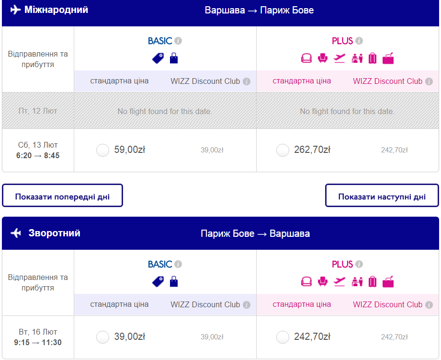Click outbound Discount Club price 39,00zł
Viewport: 441px width, 360px height.
pos(212,150)
